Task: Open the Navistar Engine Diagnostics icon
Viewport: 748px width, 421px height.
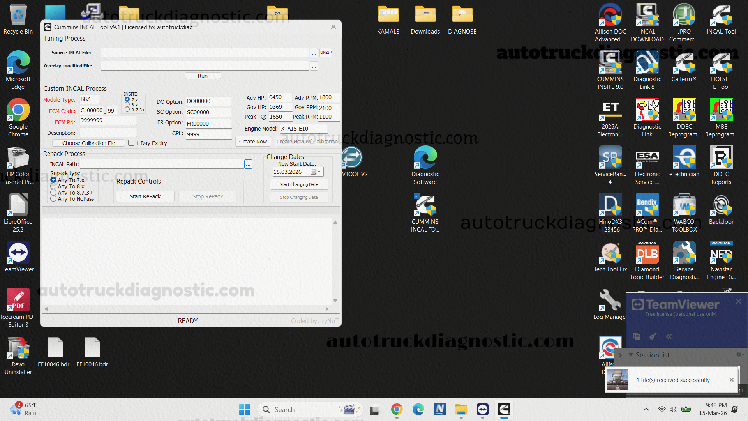Action: point(721,261)
